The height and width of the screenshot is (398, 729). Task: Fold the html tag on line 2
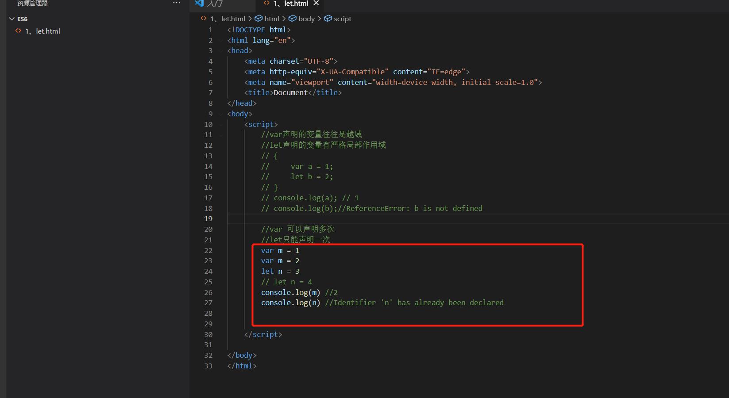pos(221,40)
